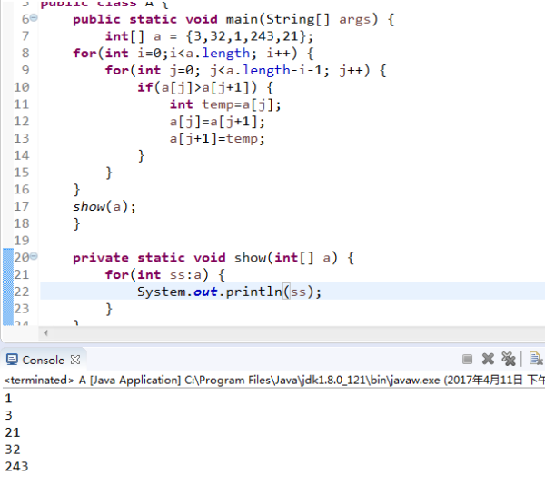Click the terminated launch description line
Viewport: 545px width, 495px height.
point(274,380)
